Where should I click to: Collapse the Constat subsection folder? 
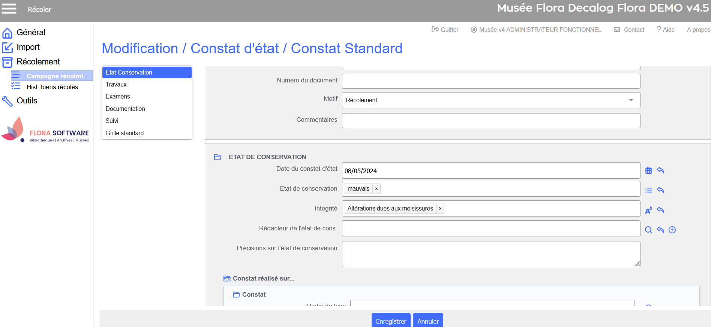236,295
